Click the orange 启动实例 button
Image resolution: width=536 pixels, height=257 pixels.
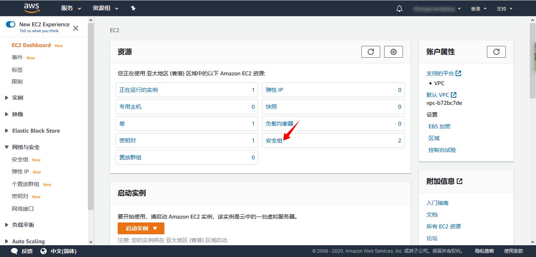click(x=141, y=228)
